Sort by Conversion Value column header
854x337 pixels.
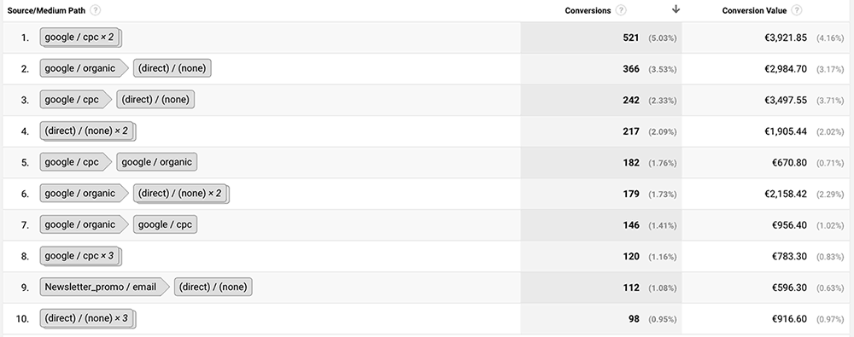(754, 10)
